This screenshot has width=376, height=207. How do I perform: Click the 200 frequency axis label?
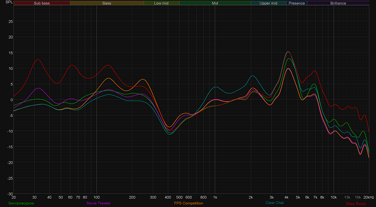pos(132,197)
